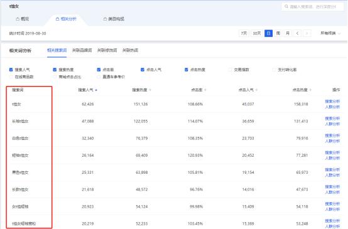Enable the 商城点击占比 checkbox
This screenshot has height=229, width=348.
point(55,77)
